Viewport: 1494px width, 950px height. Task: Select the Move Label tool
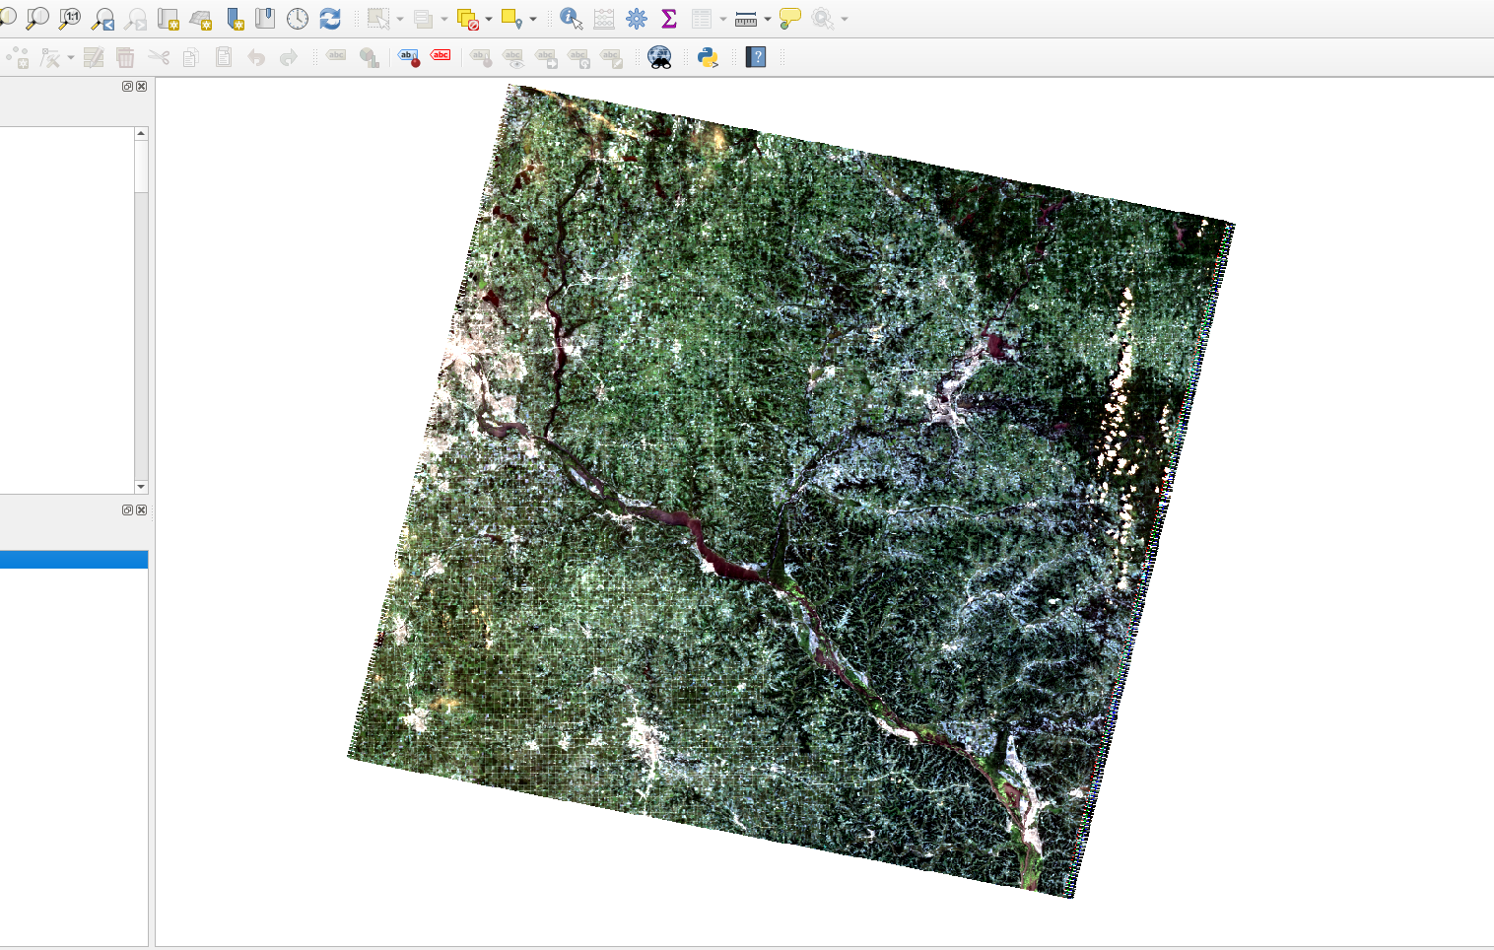[546, 57]
